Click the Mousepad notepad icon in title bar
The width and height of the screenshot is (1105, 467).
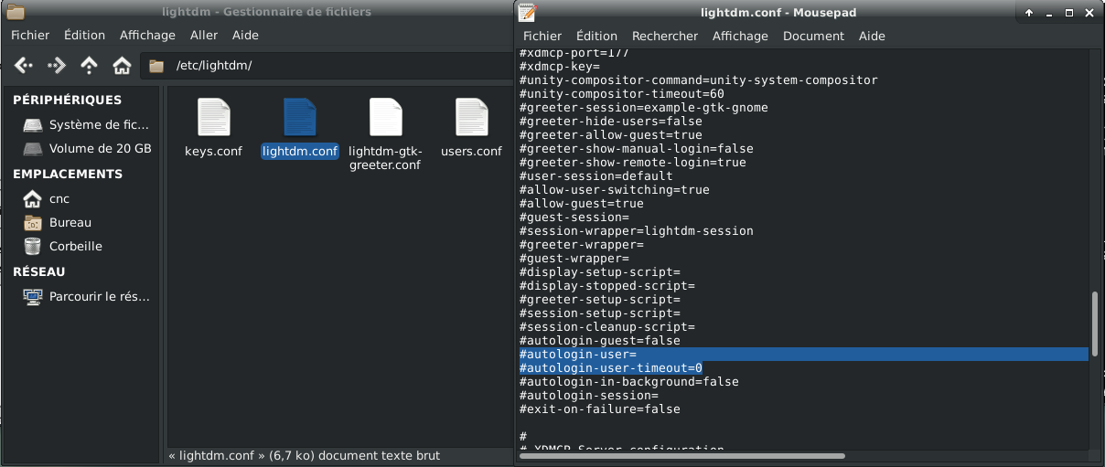(526, 12)
